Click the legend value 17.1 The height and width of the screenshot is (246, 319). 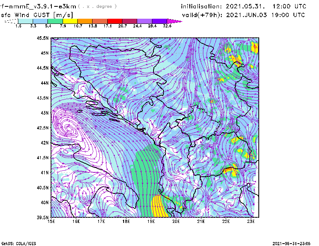(x=107, y=26)
